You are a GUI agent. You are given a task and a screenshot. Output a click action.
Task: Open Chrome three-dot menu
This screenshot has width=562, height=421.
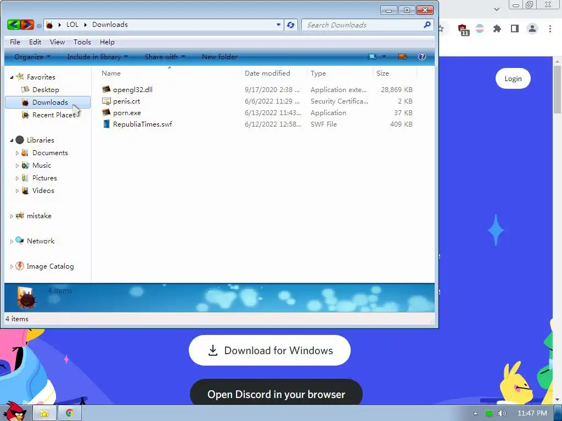pos(550,29)
